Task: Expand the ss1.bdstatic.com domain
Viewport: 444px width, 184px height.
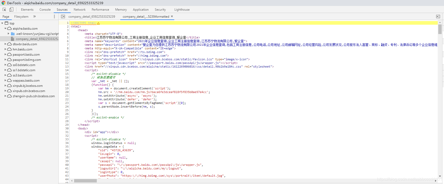Action: pos(5,70)
